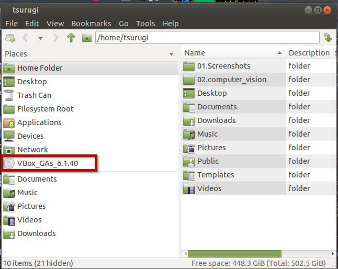Select Filesystem Root in Places

click(90, 109)
